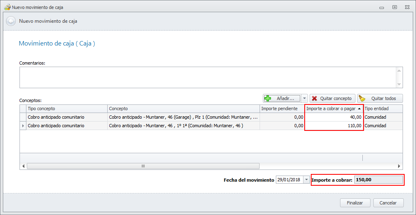Screen dimensions: 416x215
Task: Click the green plus Añadir icon
Action: 268,98
